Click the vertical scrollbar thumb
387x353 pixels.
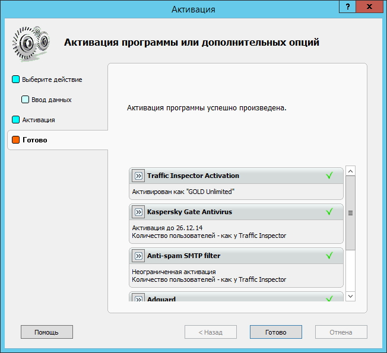pos(350,213)
